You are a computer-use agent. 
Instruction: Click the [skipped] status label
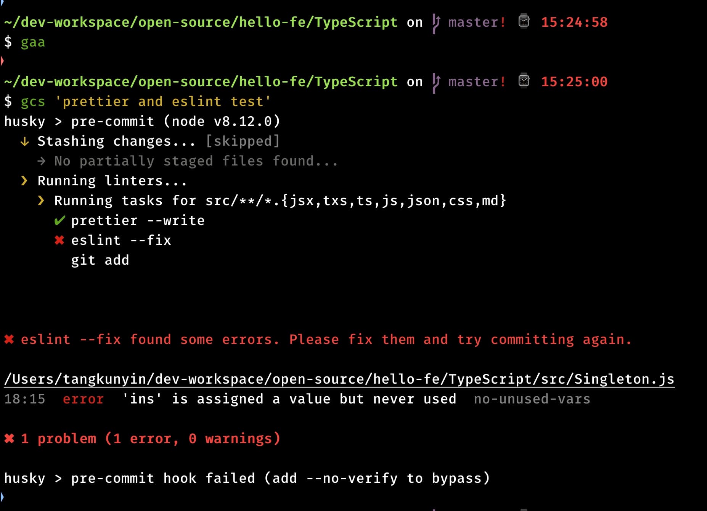coord(243,141)
